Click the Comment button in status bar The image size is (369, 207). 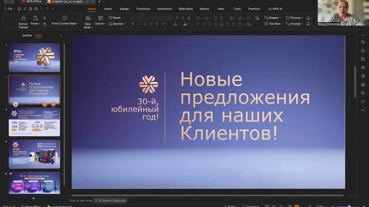coord(251,206)
